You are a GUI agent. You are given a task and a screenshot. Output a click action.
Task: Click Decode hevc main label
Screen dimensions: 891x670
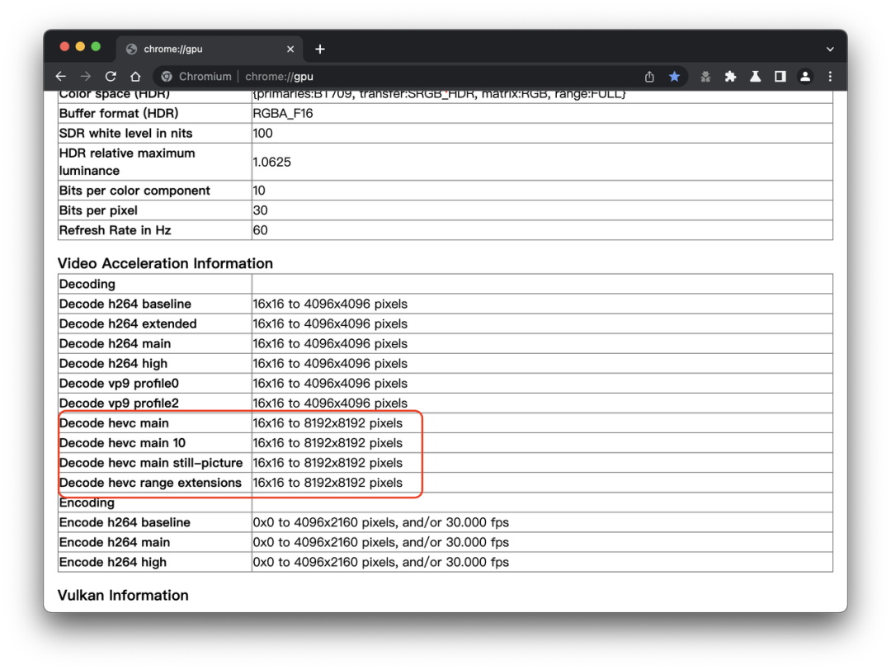(114, 422)
